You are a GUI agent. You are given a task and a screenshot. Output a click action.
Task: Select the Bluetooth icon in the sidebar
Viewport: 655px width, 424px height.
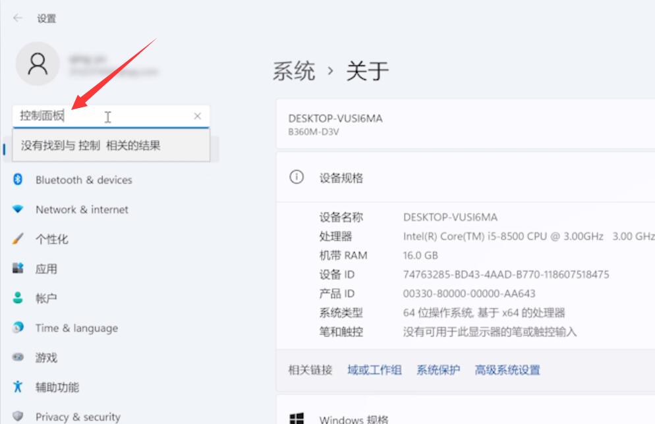(x=18, y=180)
